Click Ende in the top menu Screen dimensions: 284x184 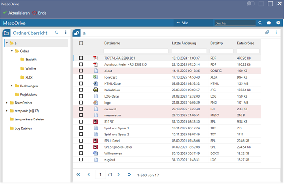point(39,13)
